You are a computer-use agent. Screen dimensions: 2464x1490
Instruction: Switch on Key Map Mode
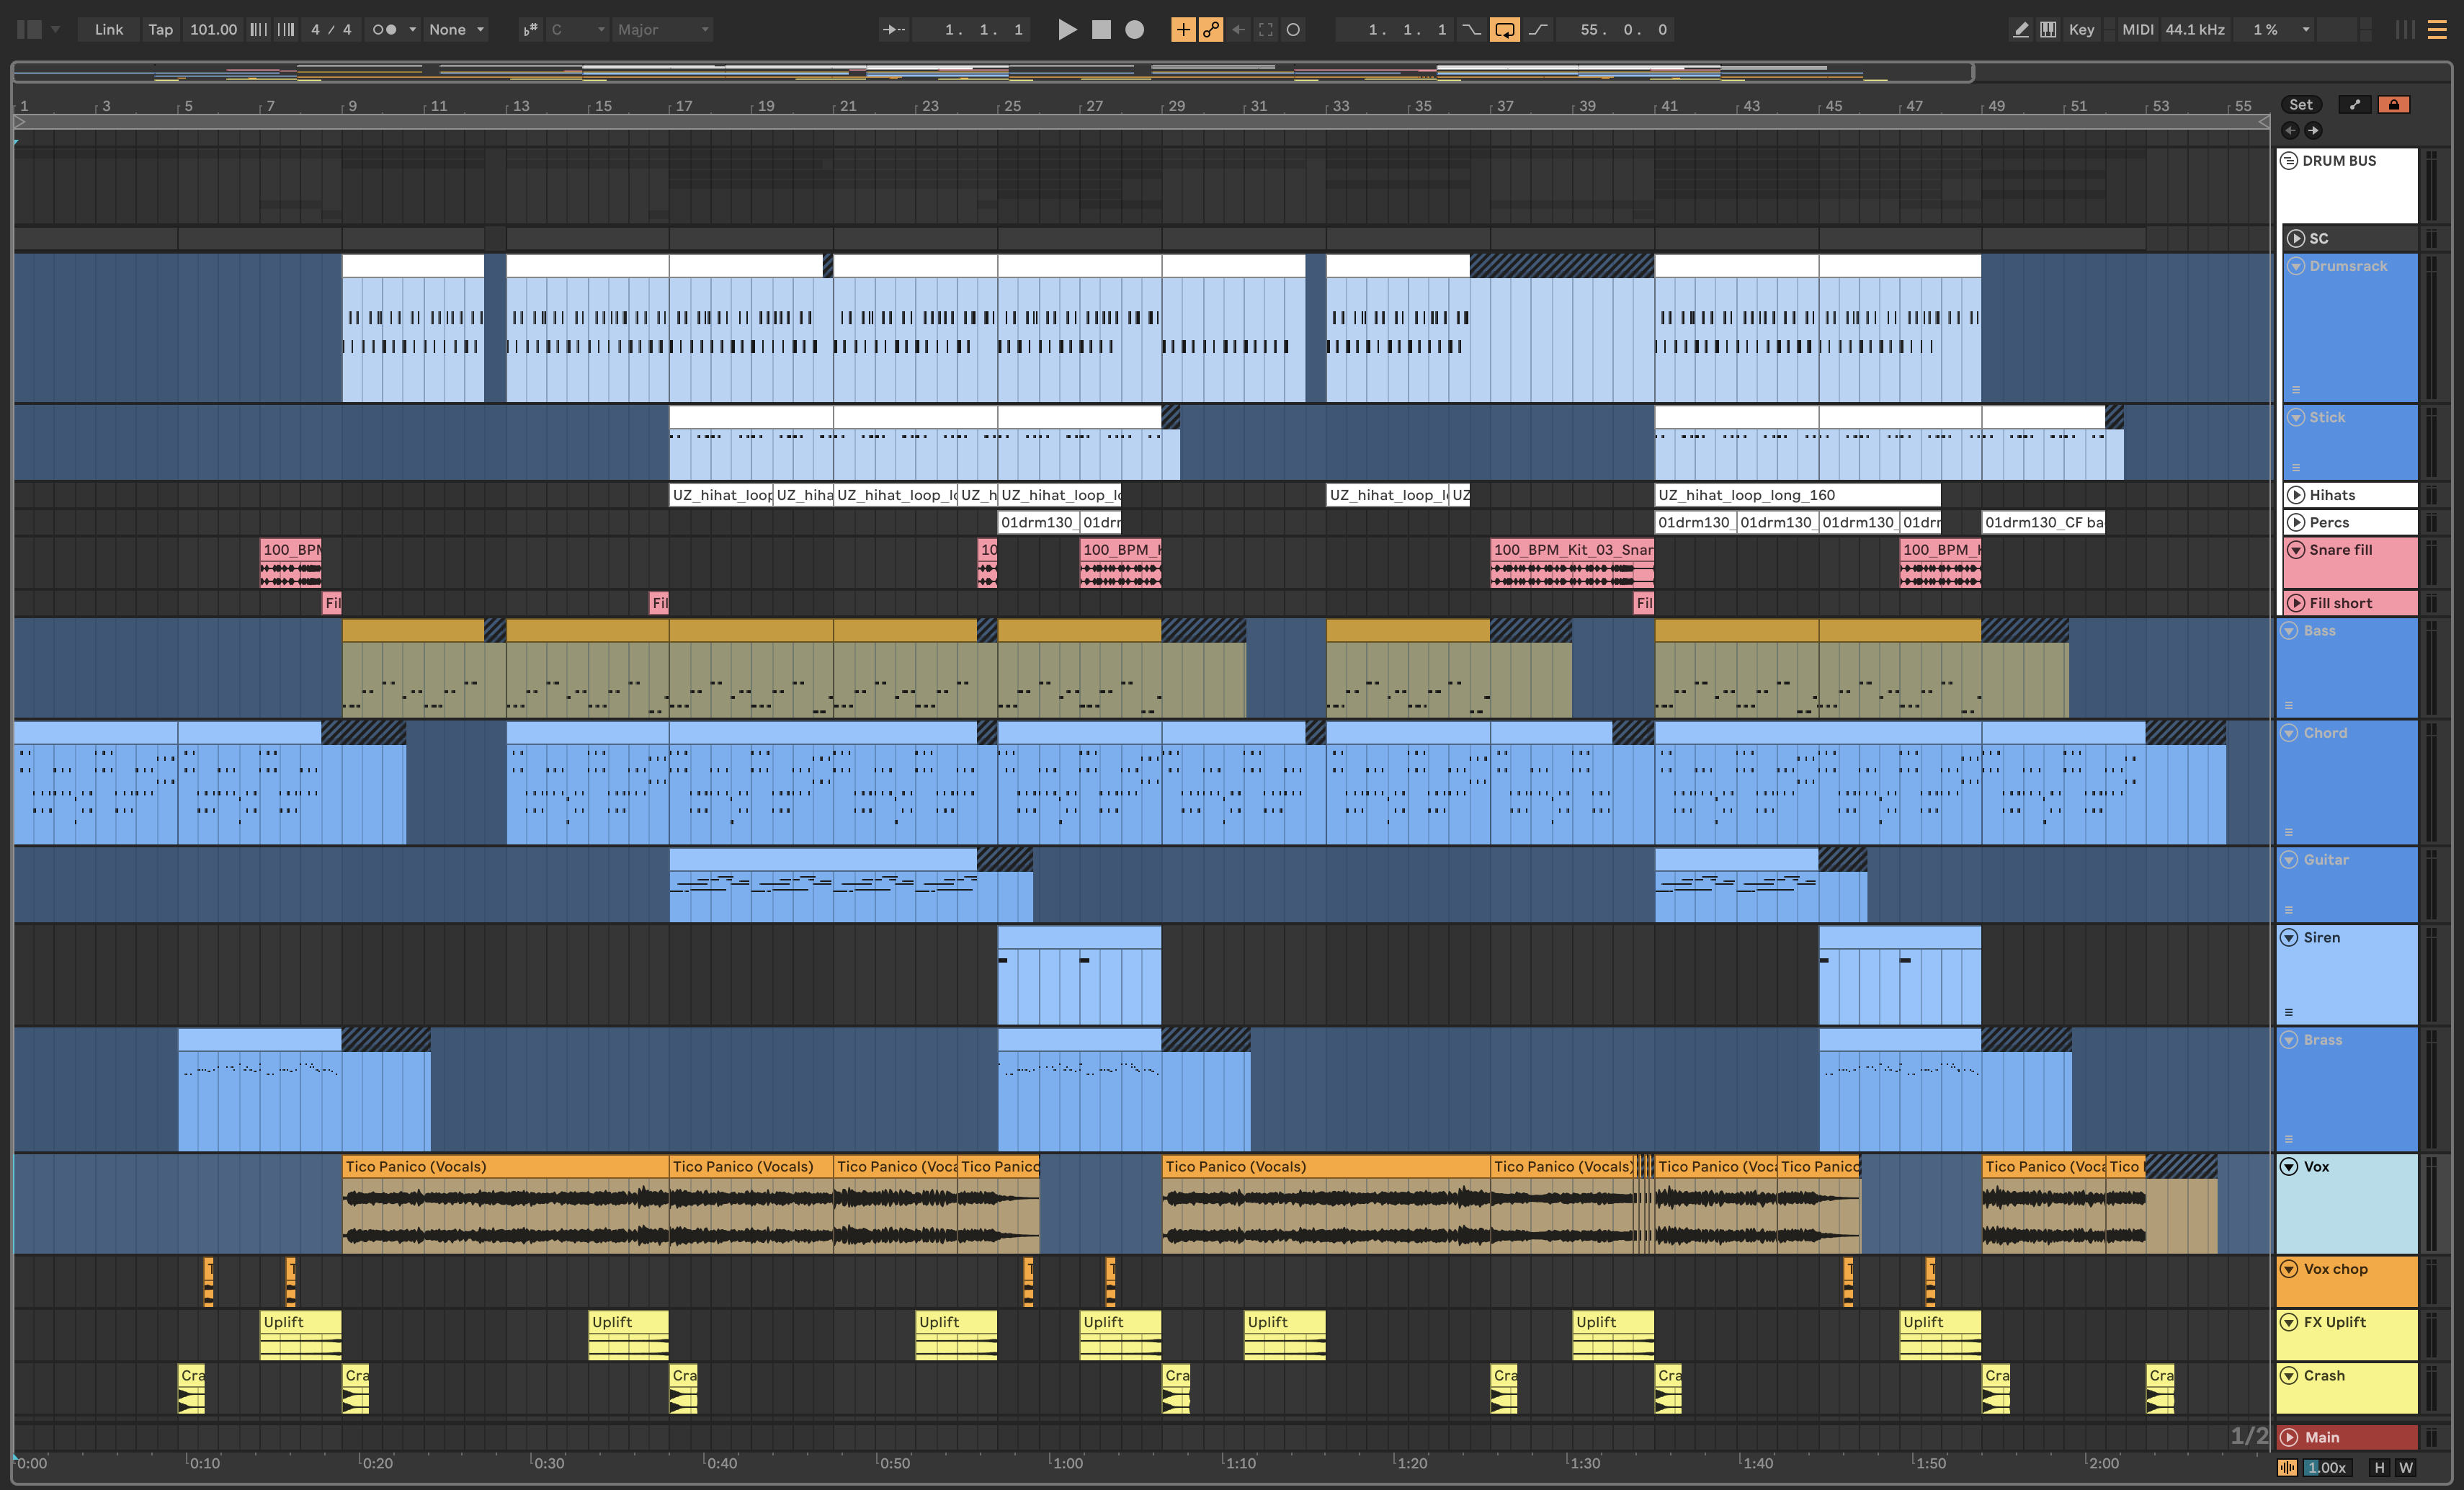pos(2081,30)
